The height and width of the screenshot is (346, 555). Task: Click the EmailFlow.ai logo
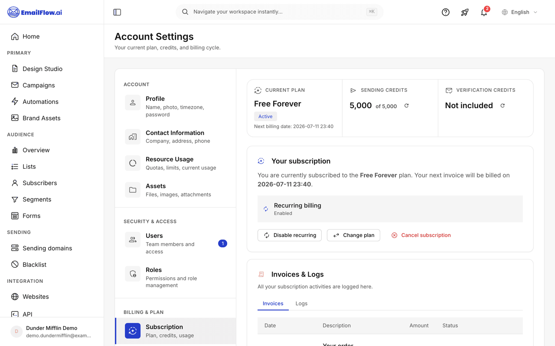35,12
